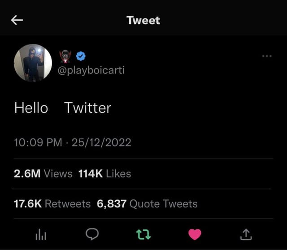The width and height of the screenshot is (287, 250).
Task: Click the word "Hello" in the tweet
Action: [x=31, y=108]
